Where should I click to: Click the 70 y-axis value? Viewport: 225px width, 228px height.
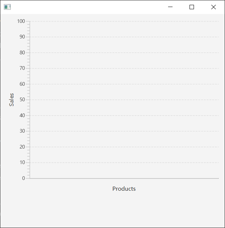pos(22,68)
